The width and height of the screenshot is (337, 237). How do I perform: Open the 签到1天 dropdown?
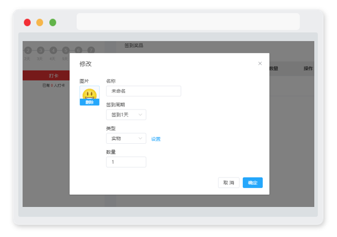(126, 115)
